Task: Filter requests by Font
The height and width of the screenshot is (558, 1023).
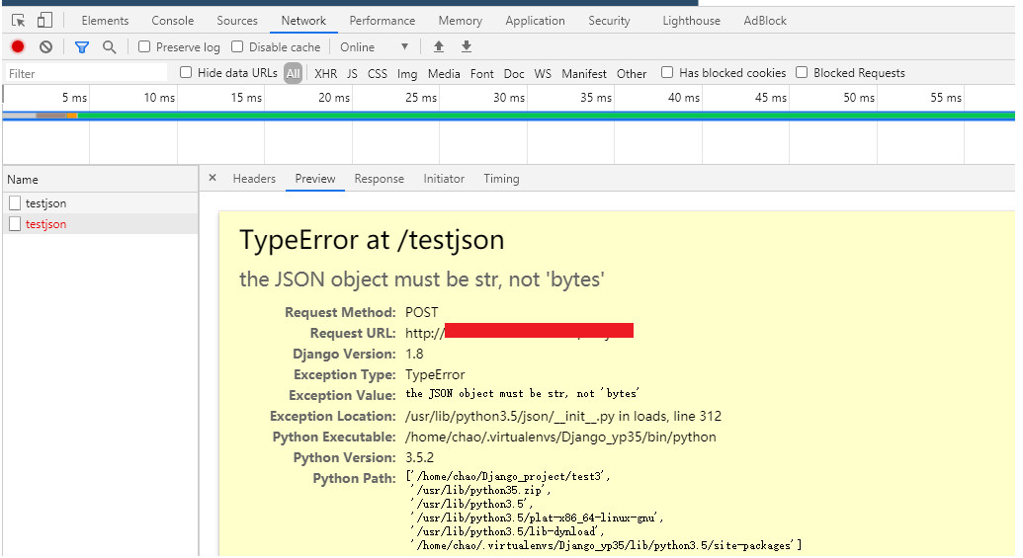Action: coord(481,74)
